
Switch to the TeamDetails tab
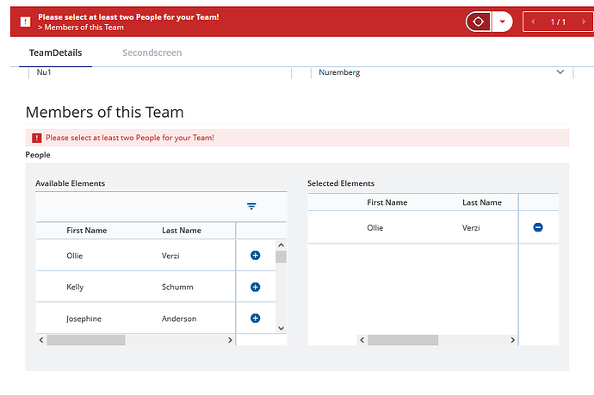click(56, 52)
